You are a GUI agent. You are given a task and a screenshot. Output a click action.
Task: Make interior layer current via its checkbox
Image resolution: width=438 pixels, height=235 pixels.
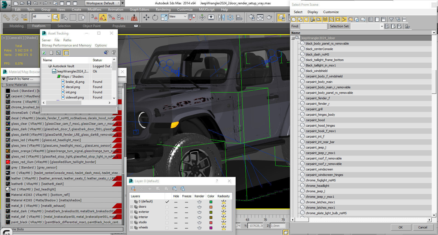point(167,217)
